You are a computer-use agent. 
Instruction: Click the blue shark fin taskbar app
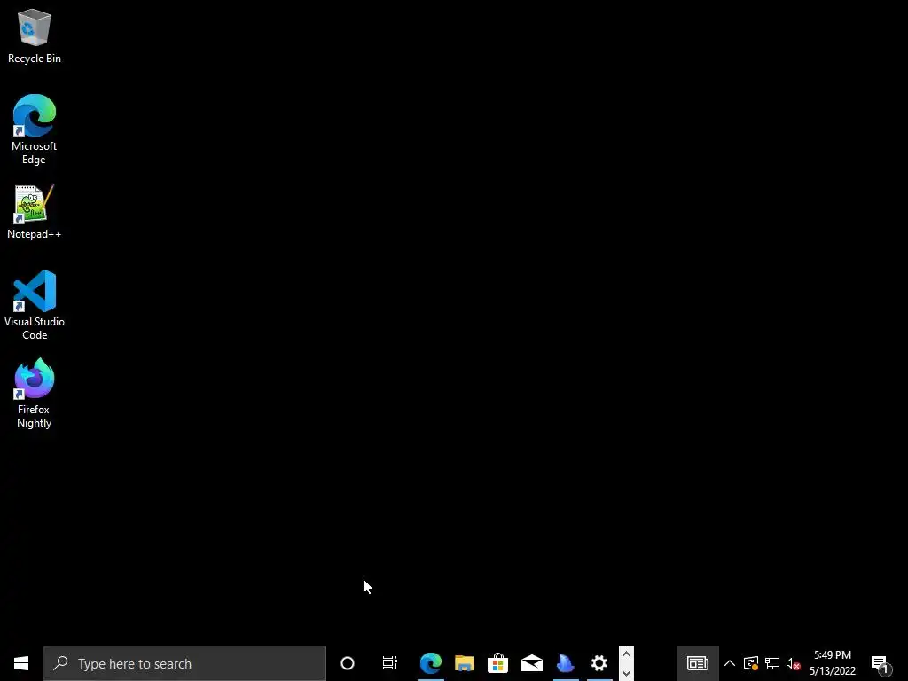pyautogui.click(x=565, y=663)
